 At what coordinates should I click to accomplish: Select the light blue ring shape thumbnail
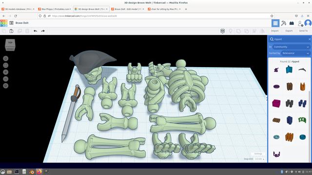click(276, 137)
